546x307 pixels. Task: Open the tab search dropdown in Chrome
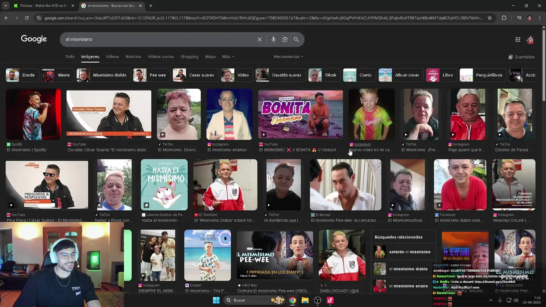point(5,6)
